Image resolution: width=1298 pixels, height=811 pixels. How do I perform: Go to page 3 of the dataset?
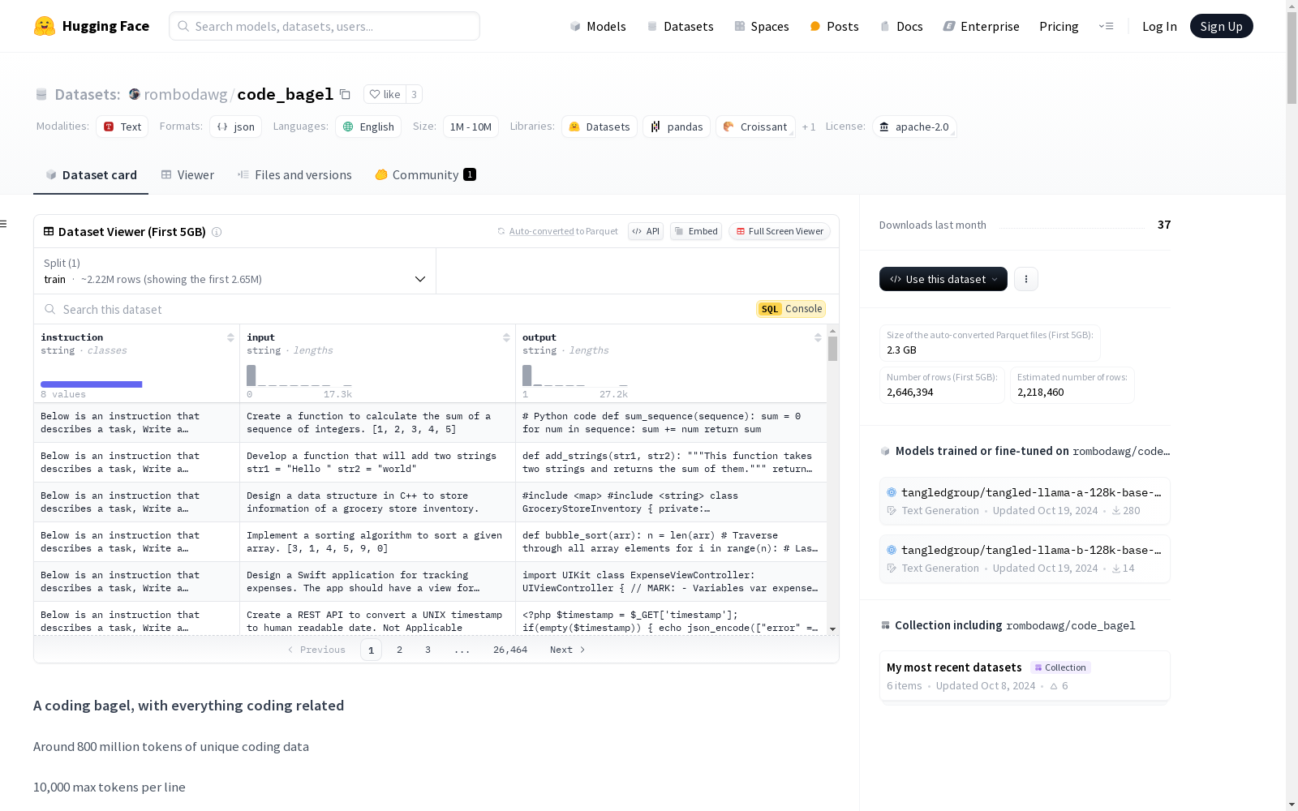[x=428, y=650]
